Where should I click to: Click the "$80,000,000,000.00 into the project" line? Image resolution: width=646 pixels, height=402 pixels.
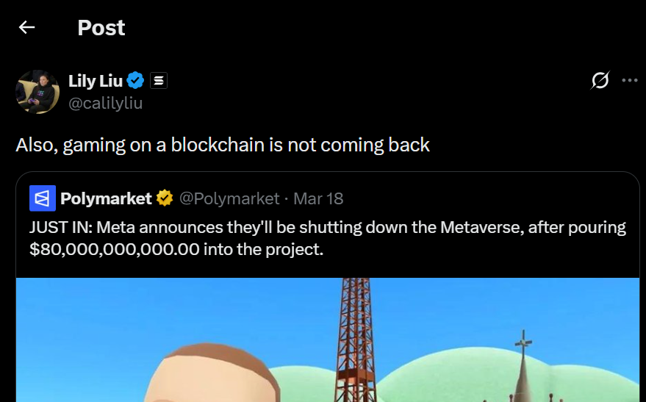click(176, 249)
